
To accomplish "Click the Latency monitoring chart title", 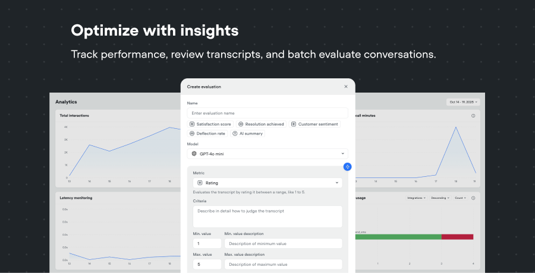I will [x=75, y=198].
